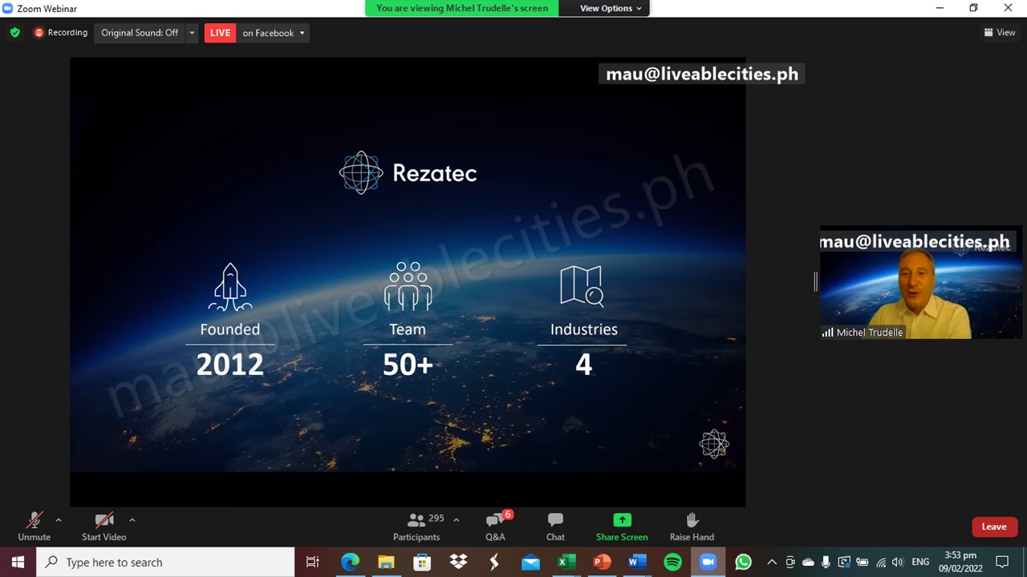Image resolution: width=1027 pixels, height=577 pixels.
Task: Click the microphone tray icon
Action: [x=826, y=562]
